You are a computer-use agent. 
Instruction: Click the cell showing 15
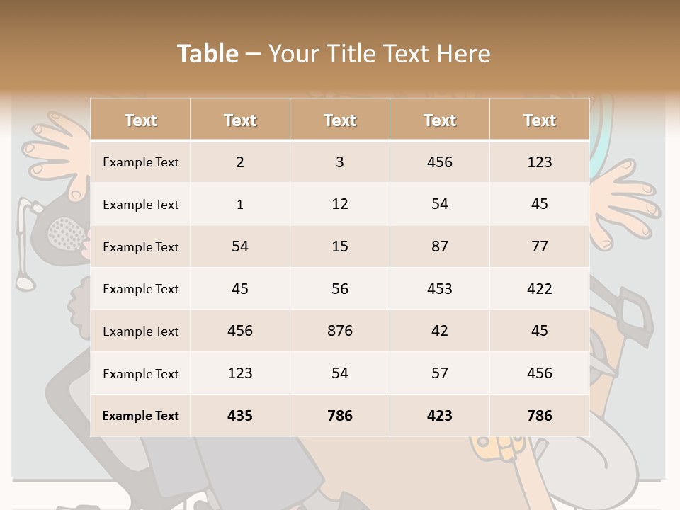pos(340,246)
